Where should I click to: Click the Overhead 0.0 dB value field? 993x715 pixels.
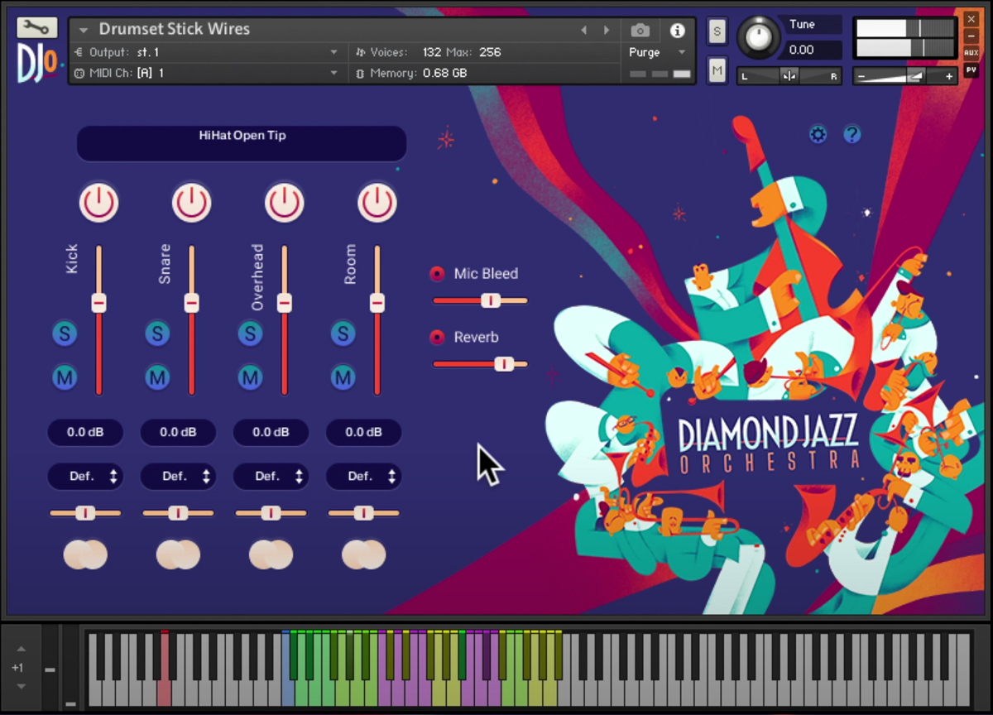click(x=271, y=432)
